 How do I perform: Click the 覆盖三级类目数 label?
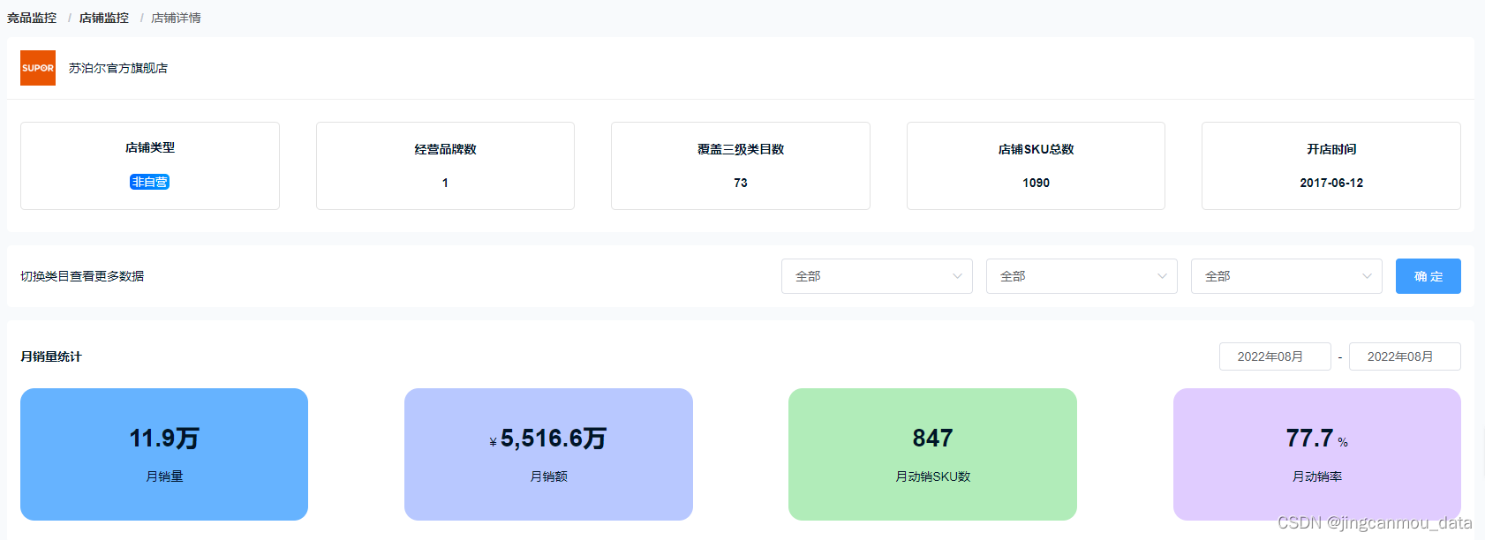(x=741, y=149)
